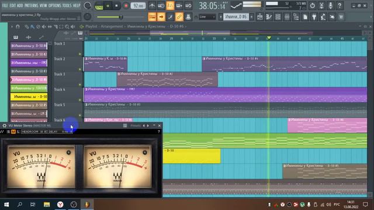
Task: Click the Presets label in VU Meter
Action: (136, 125)
